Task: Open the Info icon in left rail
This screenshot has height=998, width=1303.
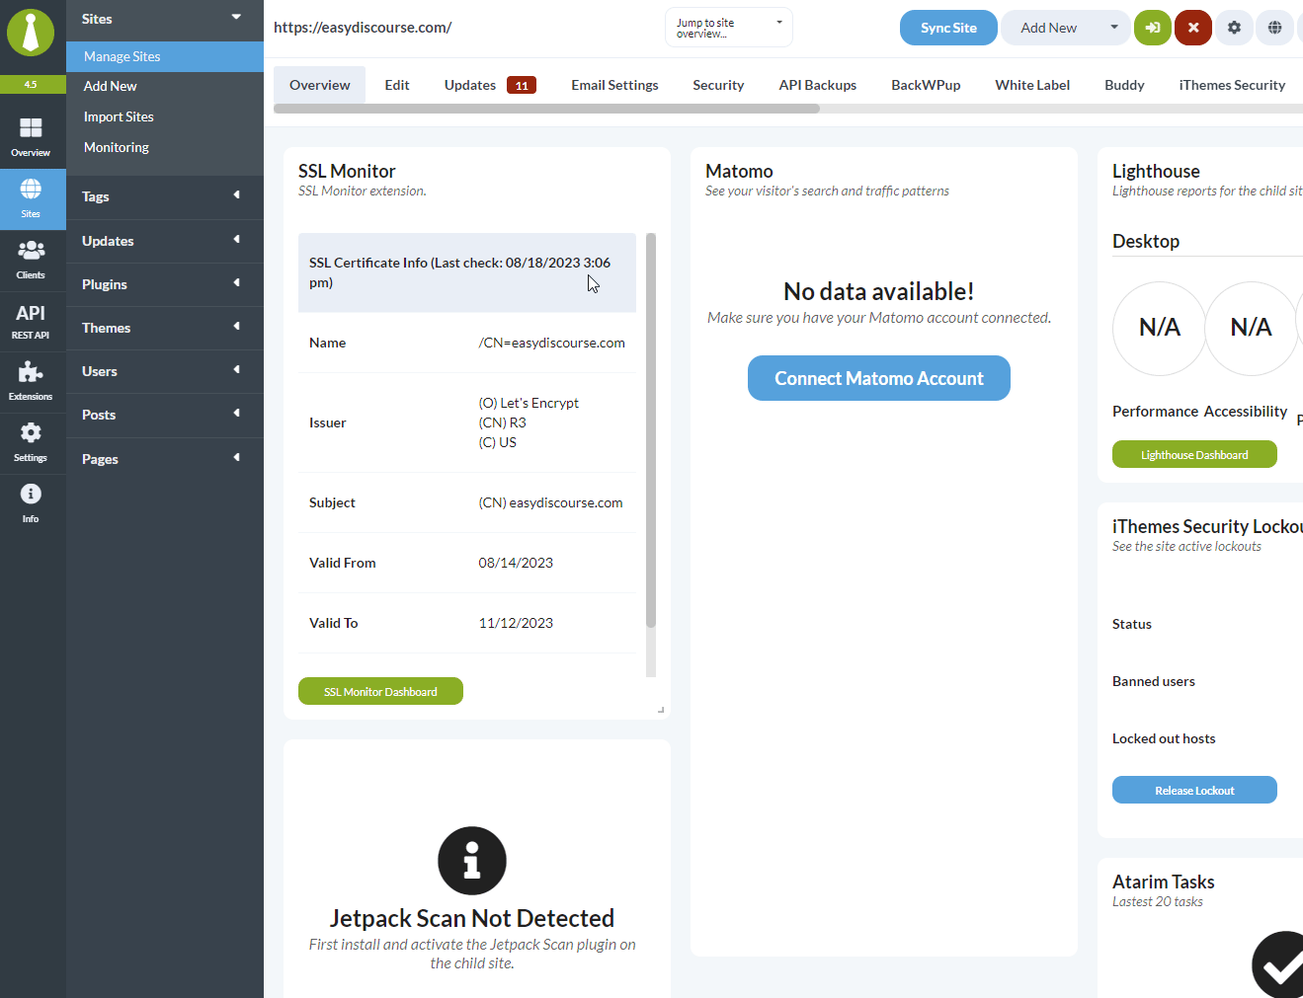Action: coord(31,503)
